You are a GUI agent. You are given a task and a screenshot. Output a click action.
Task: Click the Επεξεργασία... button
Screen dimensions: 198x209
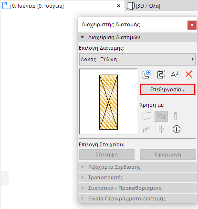[x=168, y=89]
